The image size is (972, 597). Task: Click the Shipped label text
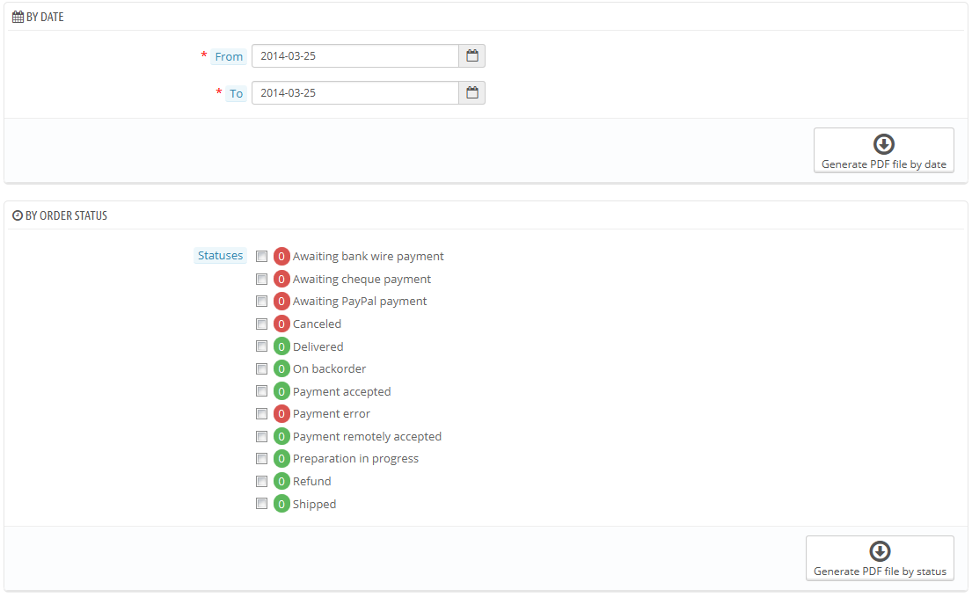[x=314, y=504]
